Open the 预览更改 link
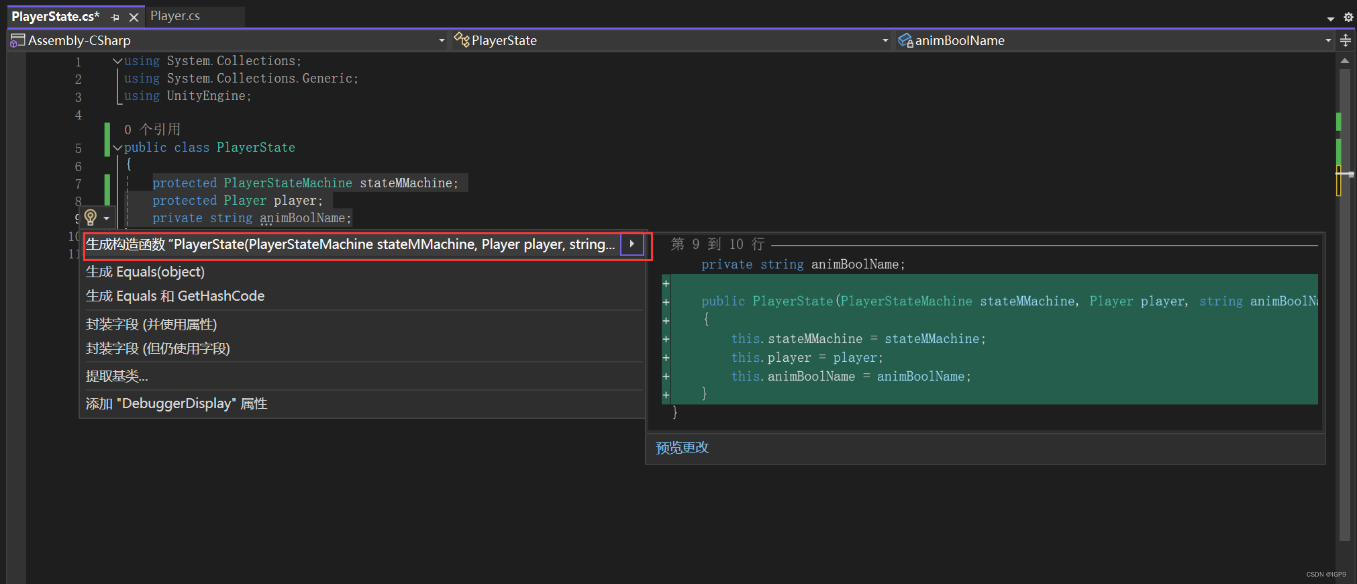Viewport: 1357px width, 584px height. [682, 448]
